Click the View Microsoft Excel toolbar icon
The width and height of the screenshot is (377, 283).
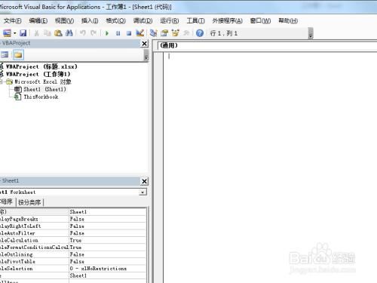7,33
